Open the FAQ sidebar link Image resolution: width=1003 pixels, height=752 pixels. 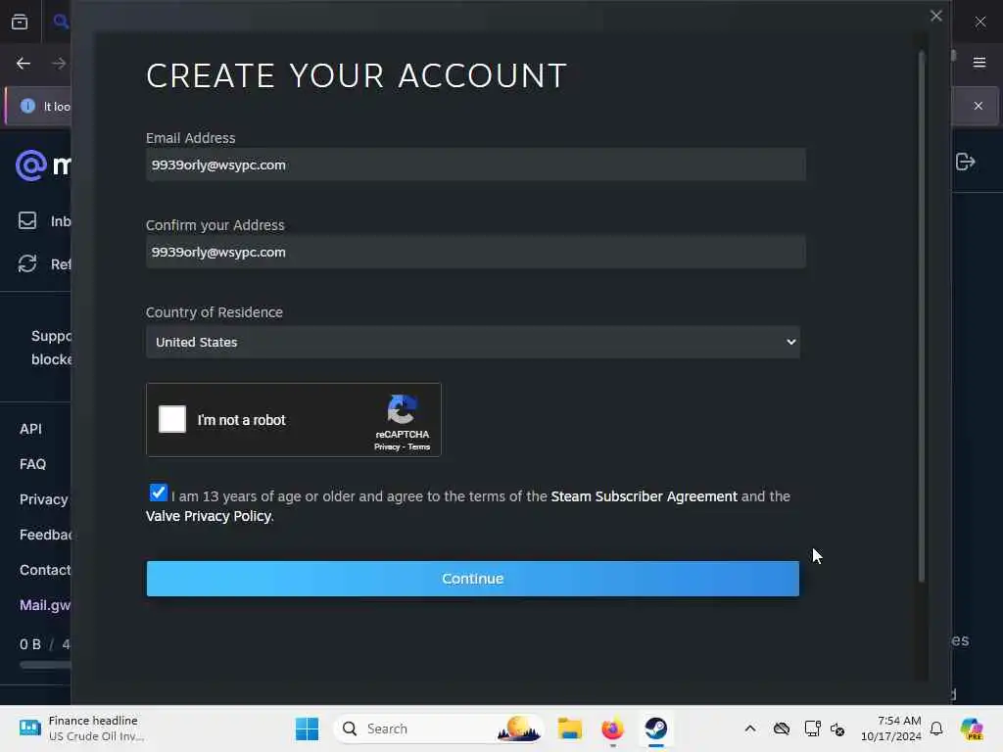click(x=32, y=464)
